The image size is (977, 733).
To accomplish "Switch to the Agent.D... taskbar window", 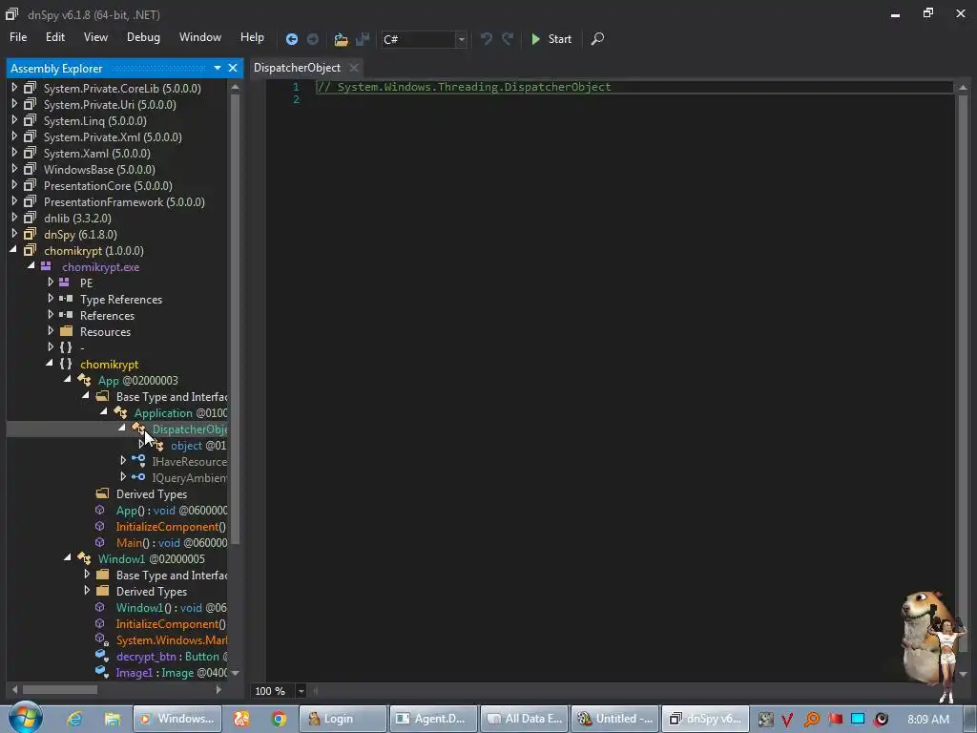I will (x=433, y=719).
